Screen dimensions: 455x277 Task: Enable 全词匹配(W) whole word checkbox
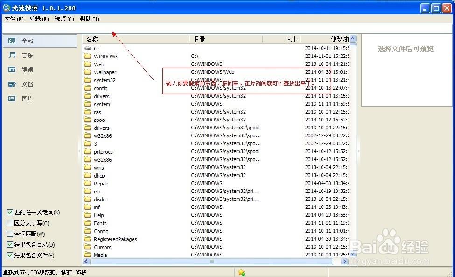pos(10,234)
